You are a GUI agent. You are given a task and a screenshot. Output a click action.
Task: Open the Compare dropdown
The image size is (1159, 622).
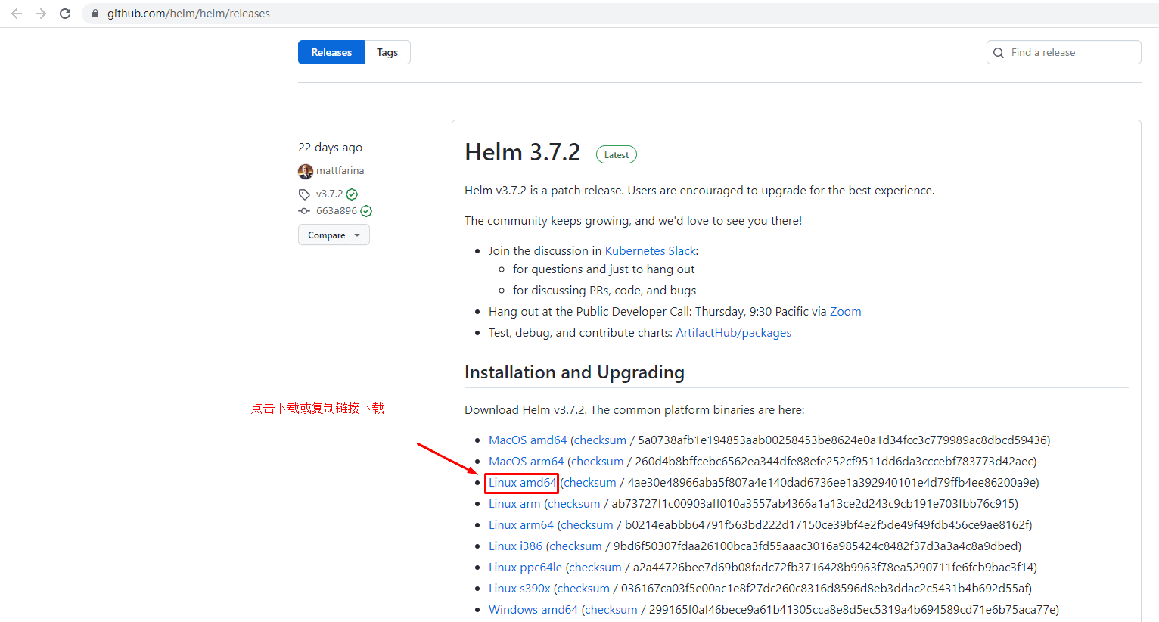(x=334, y=235)
